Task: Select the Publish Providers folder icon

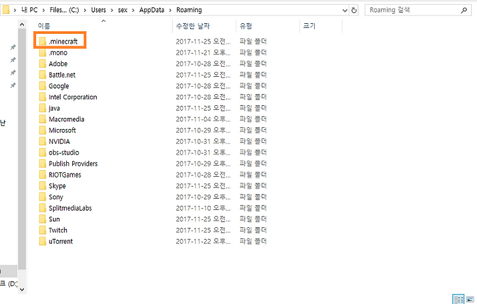Action: pyautogui.click(x=42, y=164)
